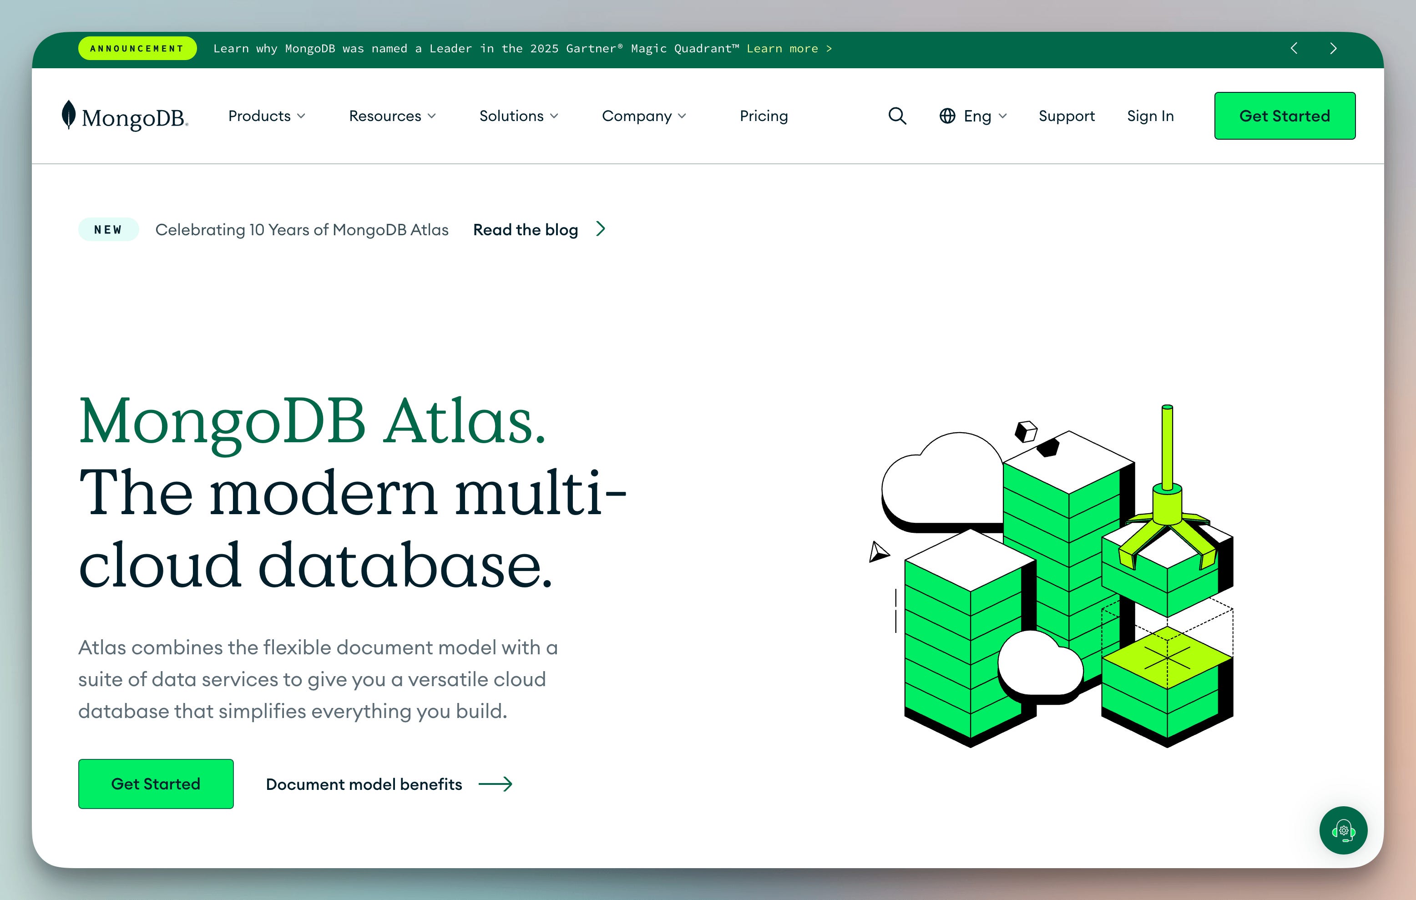Show previous announcement with left arrow
The height and width of the screenshot is (900, 1416).
pyautogui.click(x=1294, y=48)
